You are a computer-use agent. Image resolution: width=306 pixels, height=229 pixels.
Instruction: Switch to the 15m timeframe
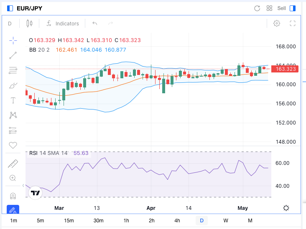pos(69,221)
